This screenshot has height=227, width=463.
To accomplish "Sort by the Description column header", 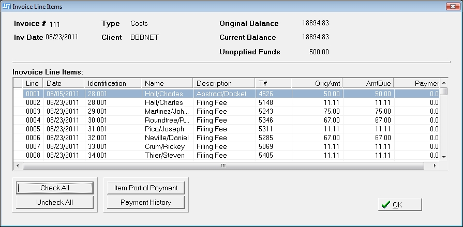I will point(223,83).
